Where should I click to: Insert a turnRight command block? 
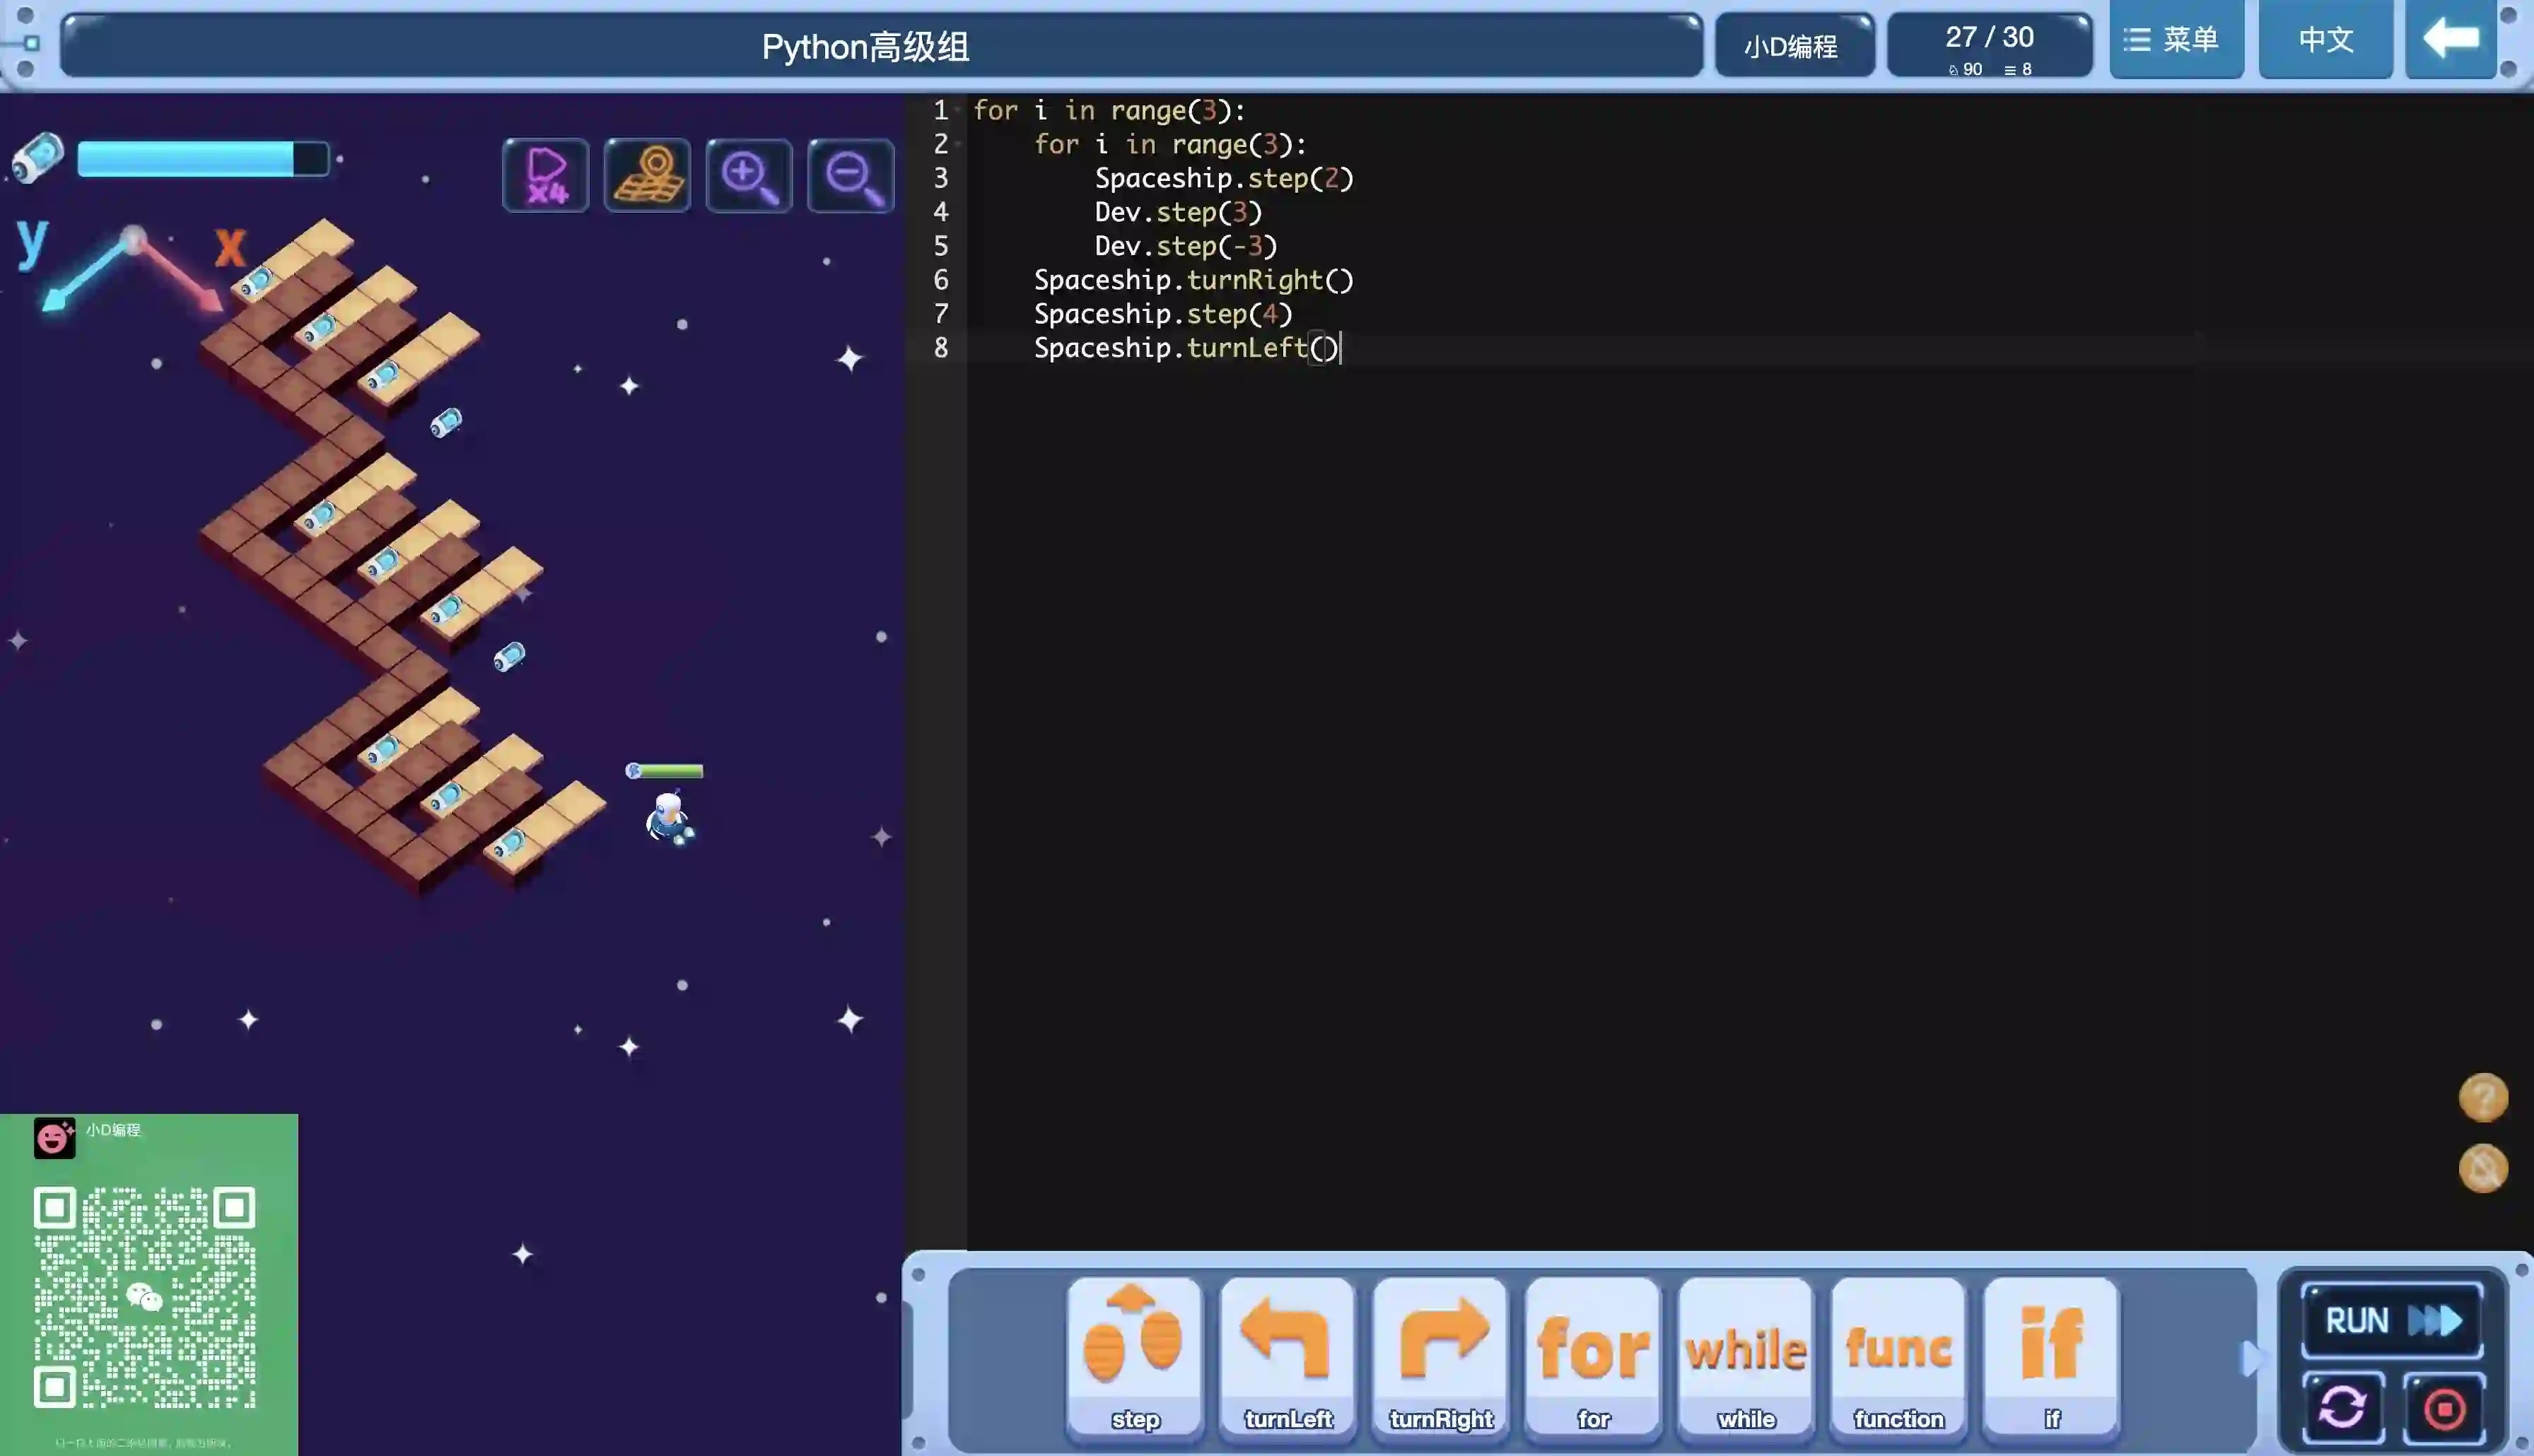tap(1440, 1355)
